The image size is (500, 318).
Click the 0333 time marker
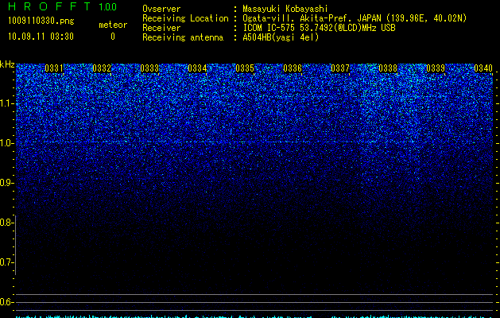click(149, 68)
